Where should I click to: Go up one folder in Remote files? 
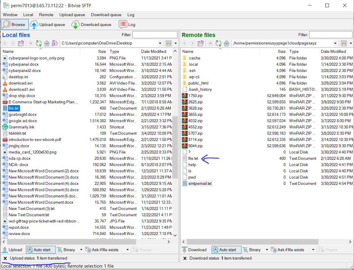click(x=201, y=43)
